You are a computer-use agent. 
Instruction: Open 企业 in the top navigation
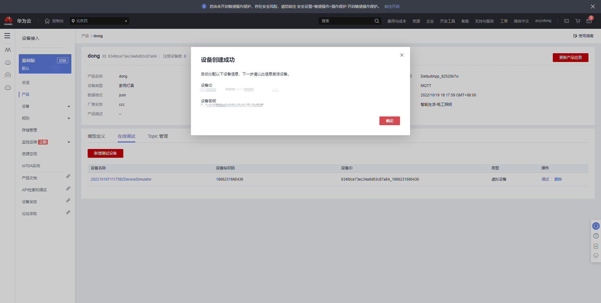pos(430,21)
